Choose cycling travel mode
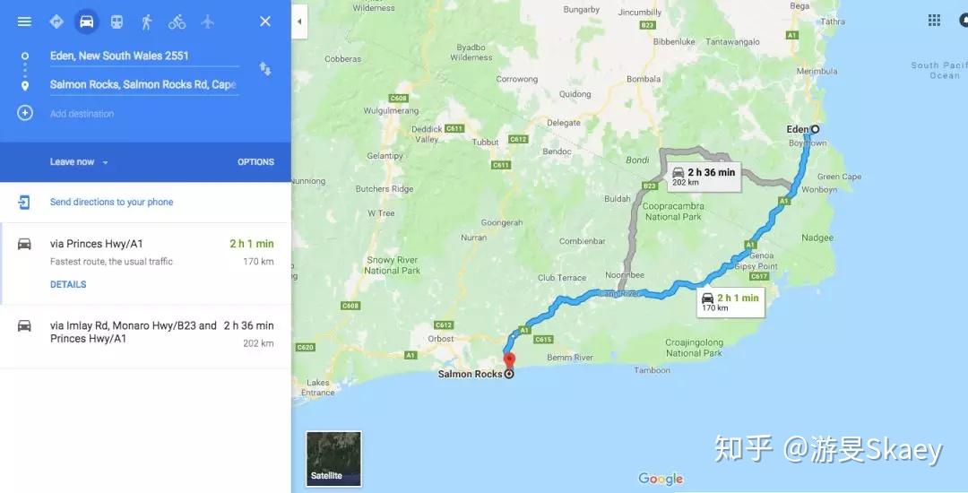968x493 pixels. [177, 22]
